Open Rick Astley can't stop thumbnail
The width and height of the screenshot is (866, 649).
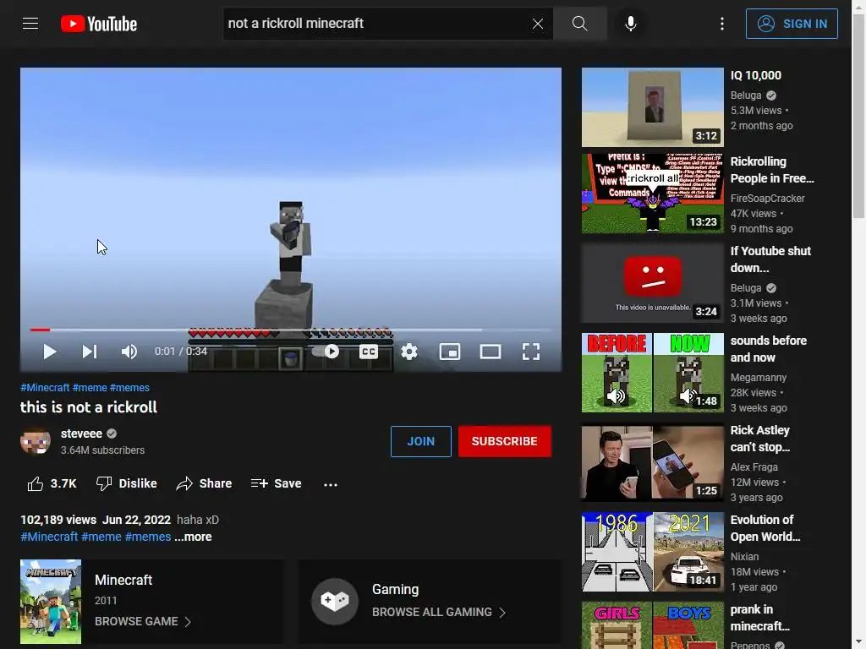coord(652,462)
